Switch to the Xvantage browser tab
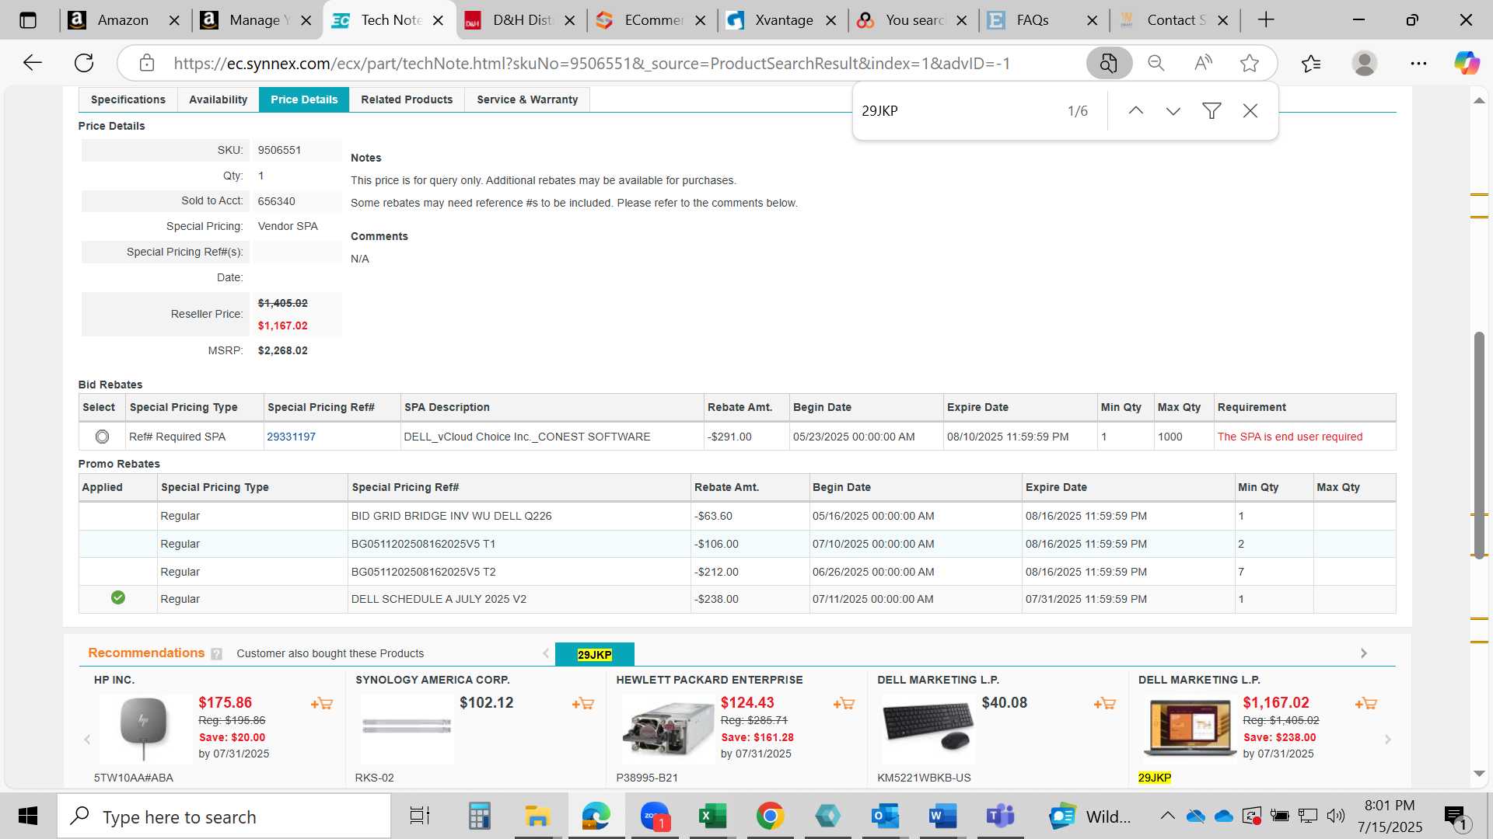 click(783, 20)
